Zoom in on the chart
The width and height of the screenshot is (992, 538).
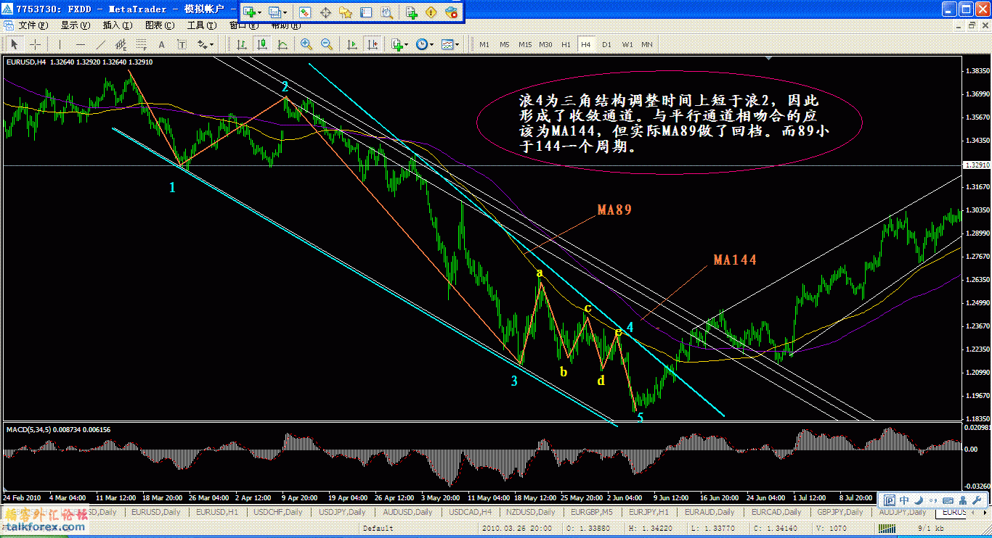pyautogui.click(x=306, y=44)
